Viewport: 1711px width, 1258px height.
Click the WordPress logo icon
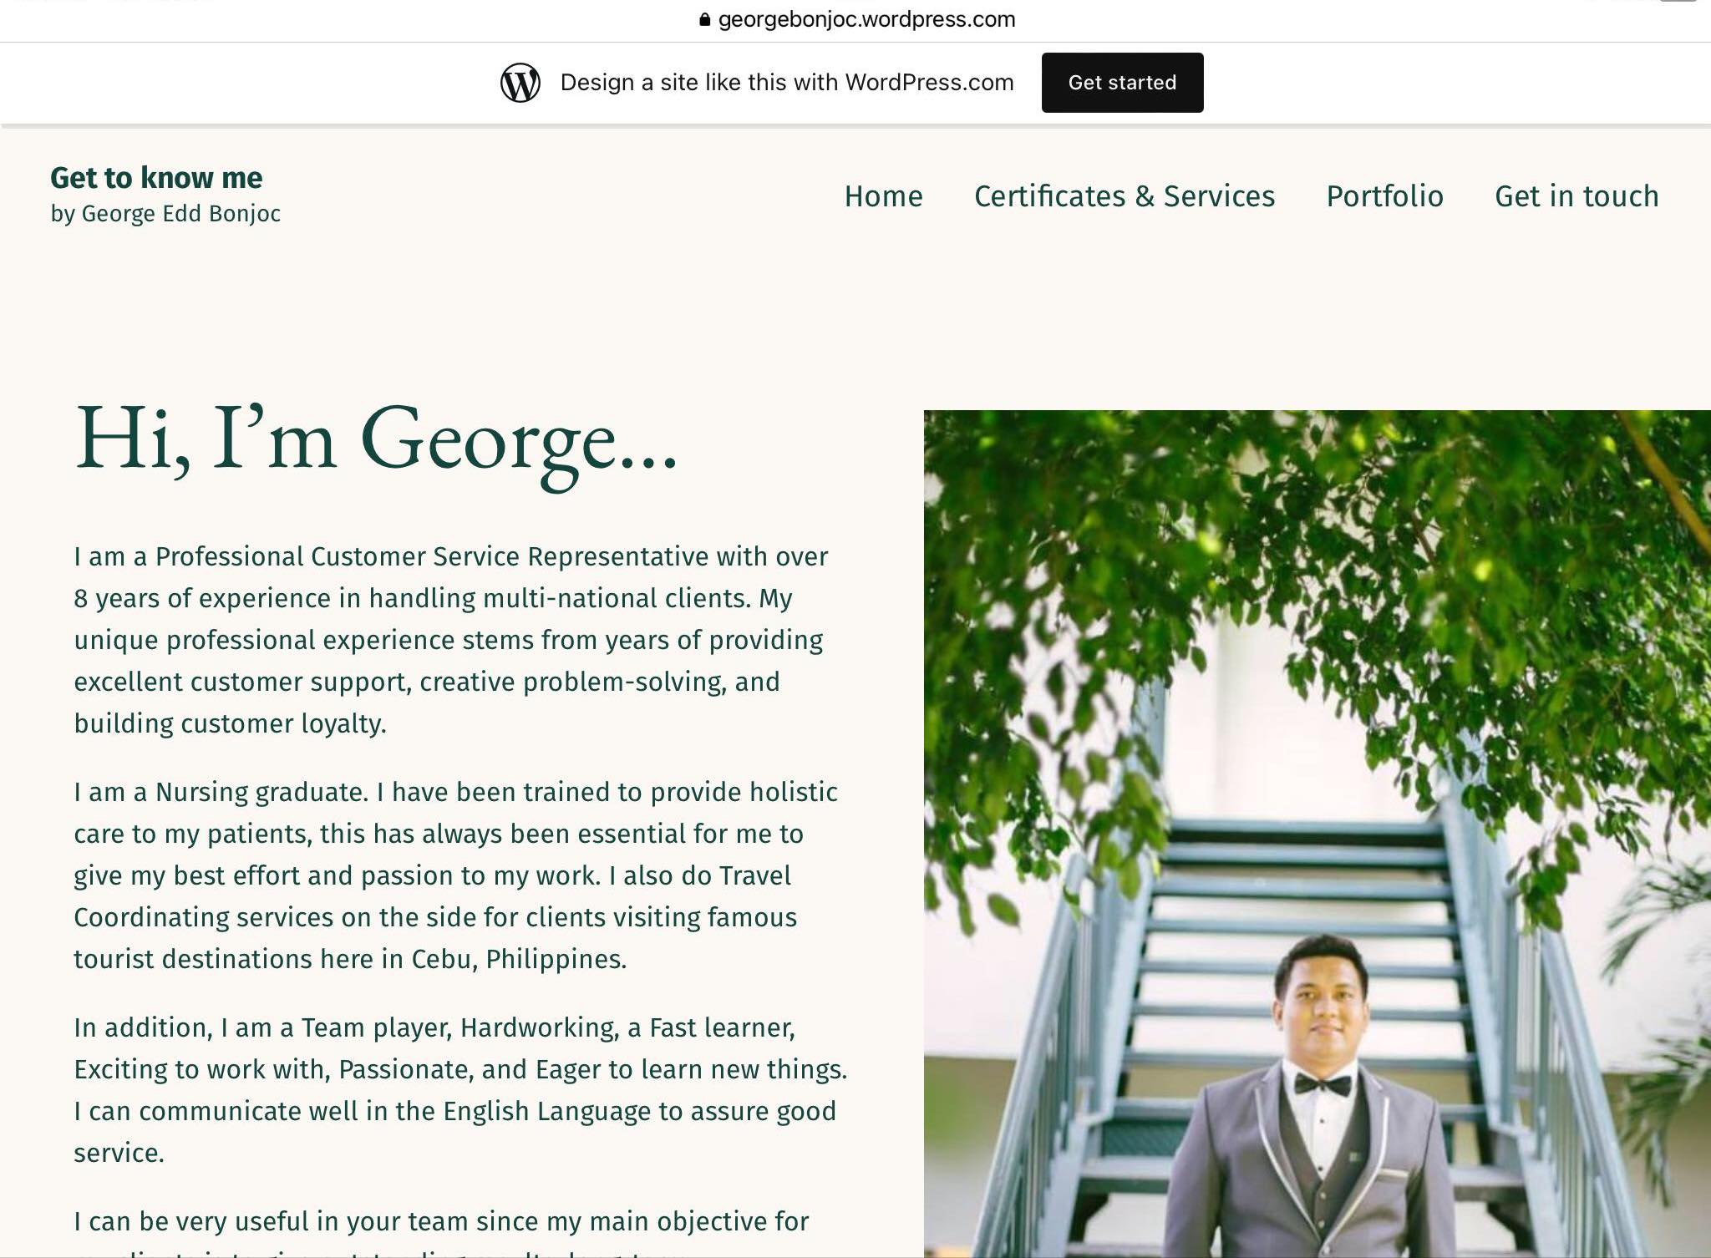point(520,83)
